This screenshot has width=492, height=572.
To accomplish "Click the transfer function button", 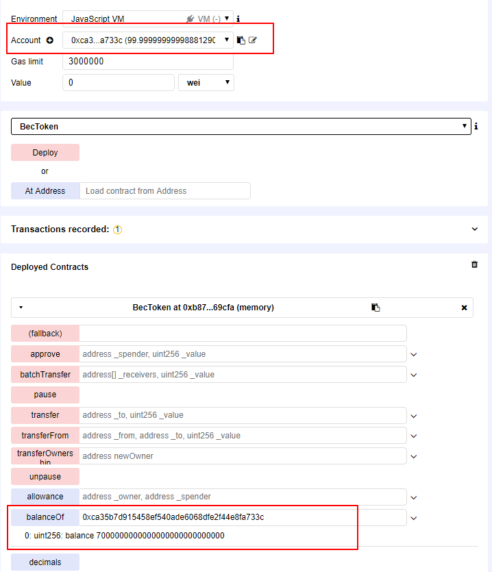I will pyautogui.click(x=45, y=415).
